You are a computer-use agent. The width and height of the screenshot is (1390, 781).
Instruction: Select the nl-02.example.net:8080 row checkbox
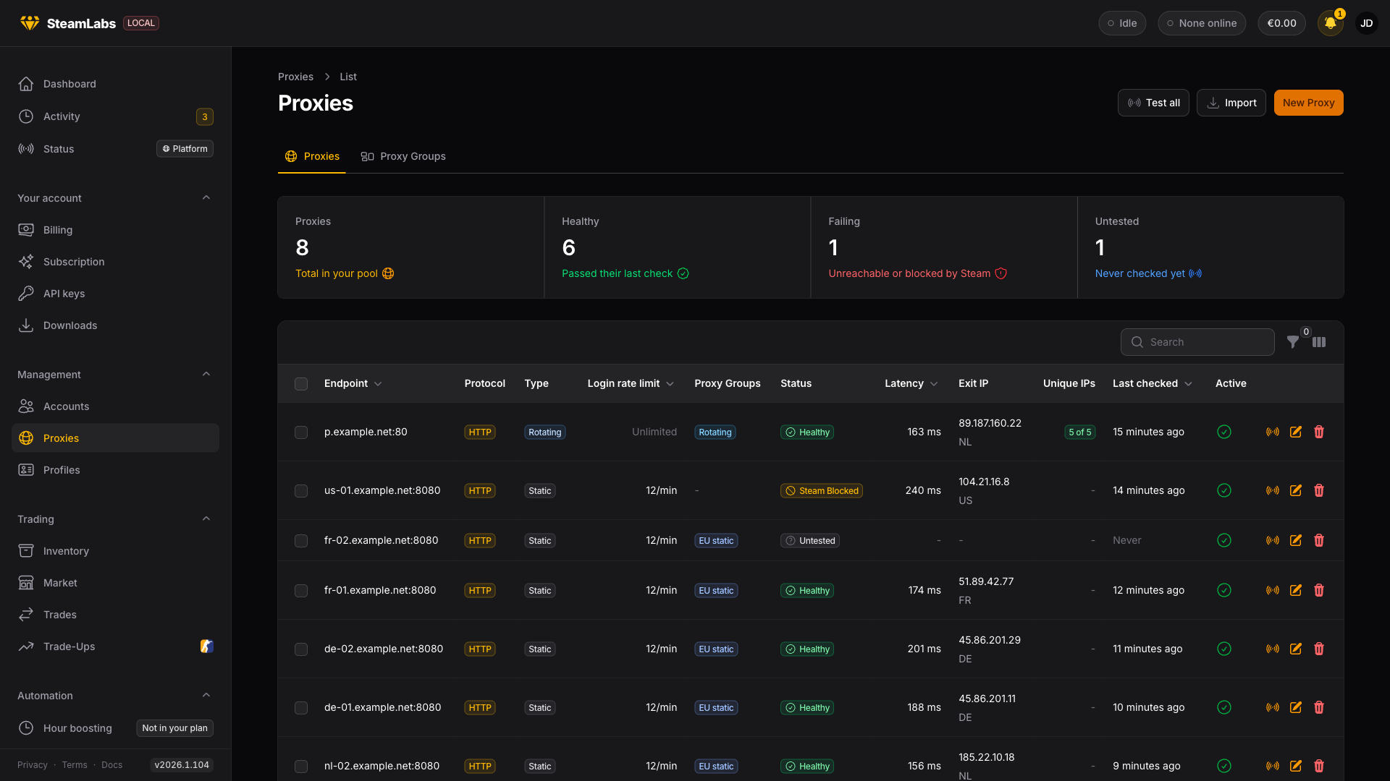coord(301,767)
